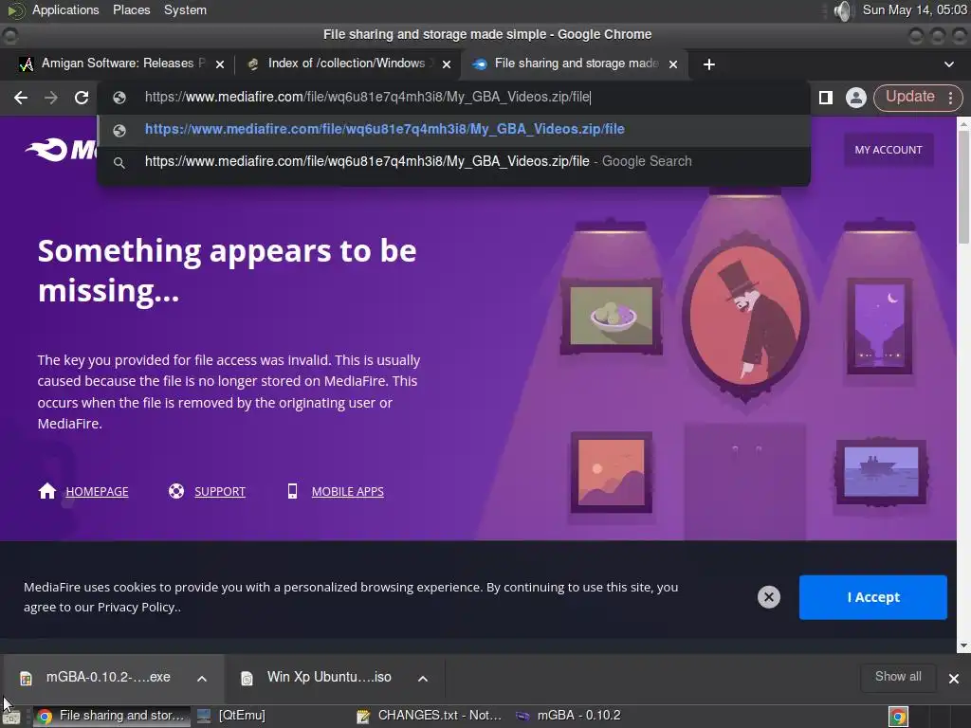The image size is (971, 728).
Task: Go back with the browser back arrow
Action: pyautogui.click(x=21, y=98)
